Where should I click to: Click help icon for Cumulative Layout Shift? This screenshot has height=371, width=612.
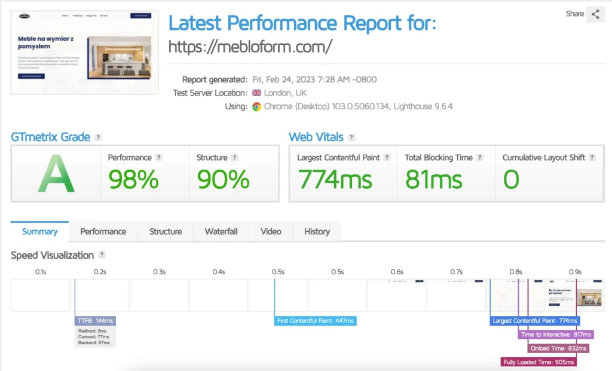coord(592,158)
